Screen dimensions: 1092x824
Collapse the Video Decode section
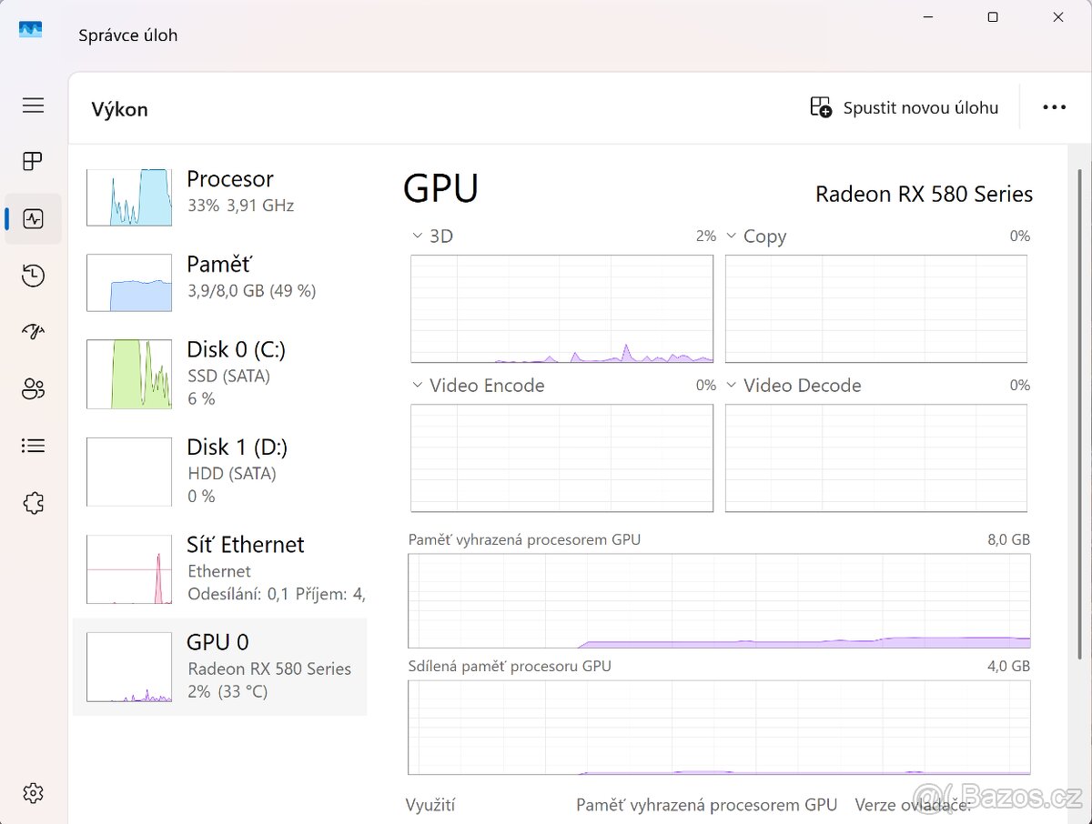pyautogui.click(x=732, y=385)
